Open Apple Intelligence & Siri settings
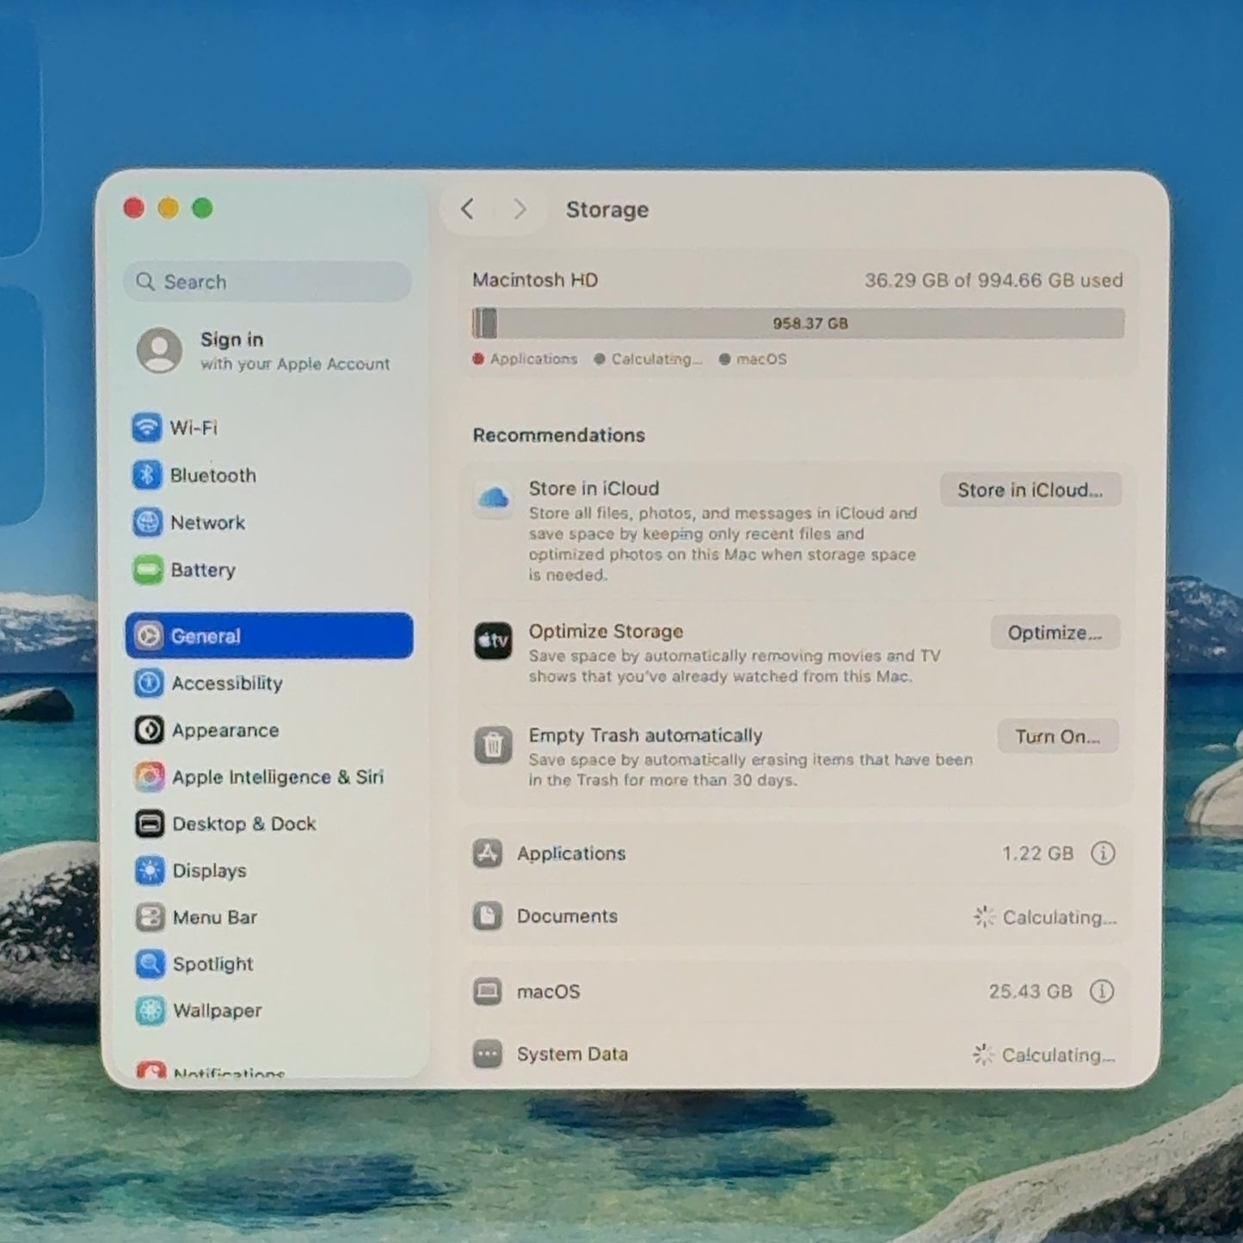 point(269,777)
